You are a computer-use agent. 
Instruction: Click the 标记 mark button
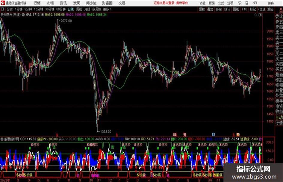point(253,9)
